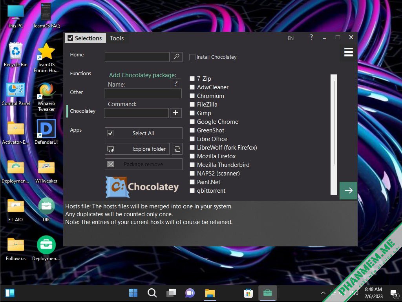Open the Chat camera icon in taskbar
Viewport: 402px width, 302px height.
point(190,293)
